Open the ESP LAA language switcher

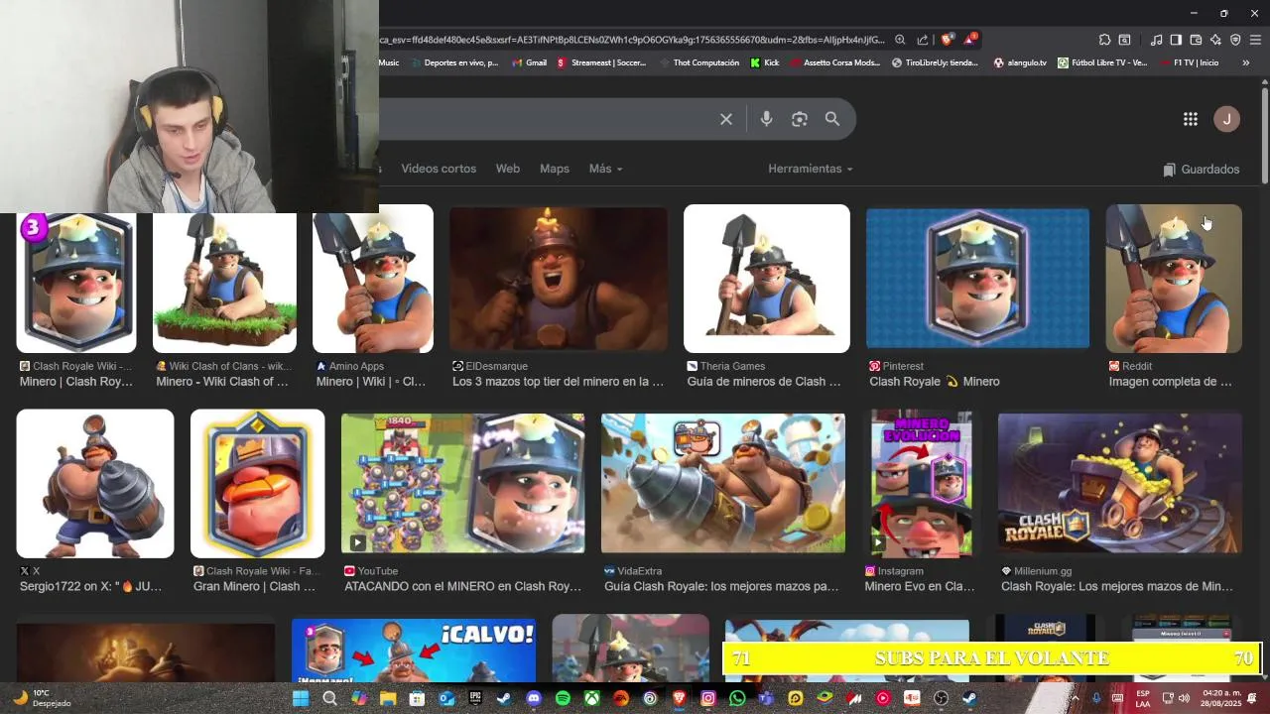[x=1143, y=698]
